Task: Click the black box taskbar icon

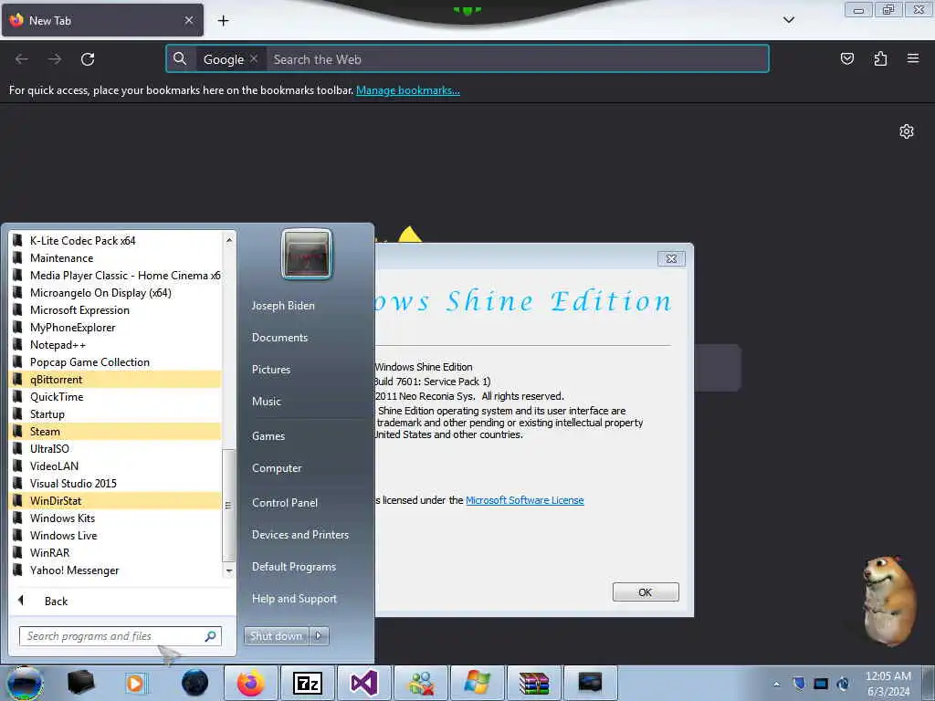Action: tap(80, 683)
